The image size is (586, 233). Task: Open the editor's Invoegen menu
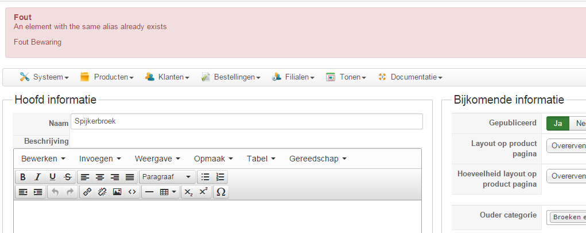(100, 159)
